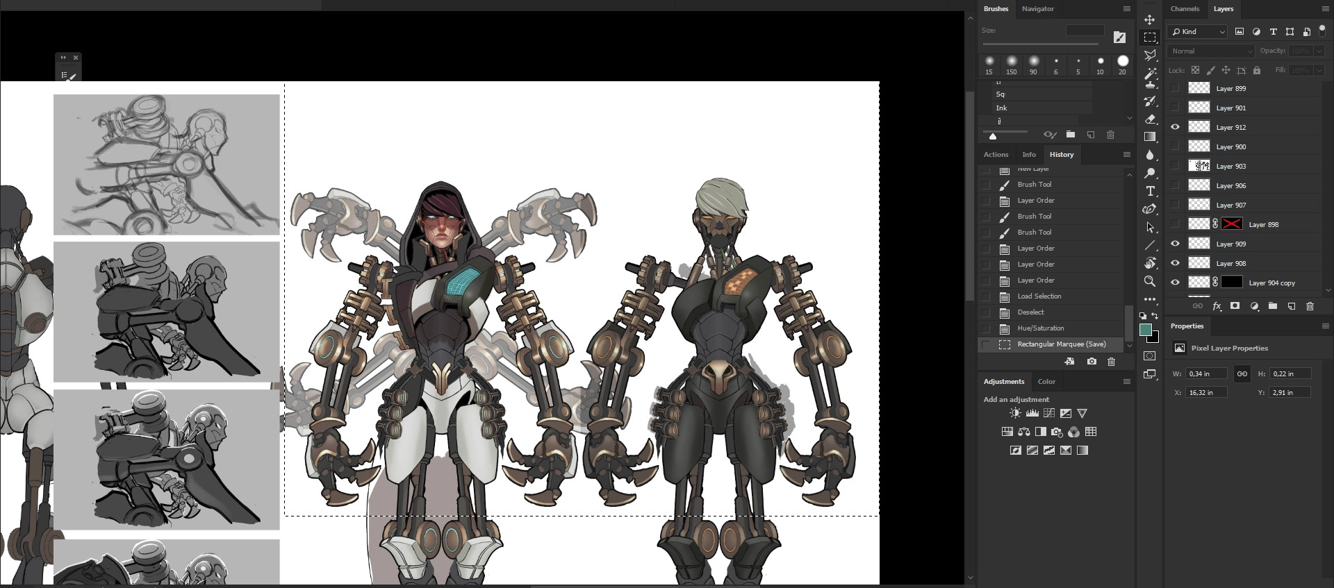Select the Horizontal Type tool
The width and height of the screenshot is (1334, 588).
coord(1150,191)
